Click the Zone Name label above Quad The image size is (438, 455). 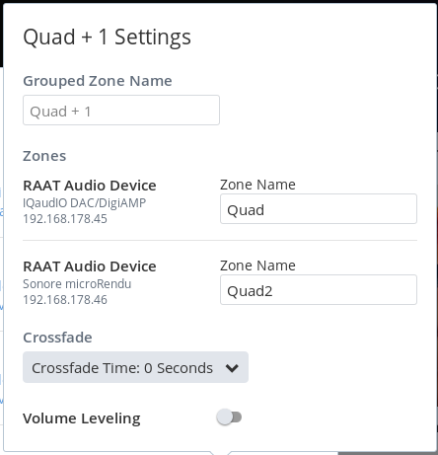(257, 185)
